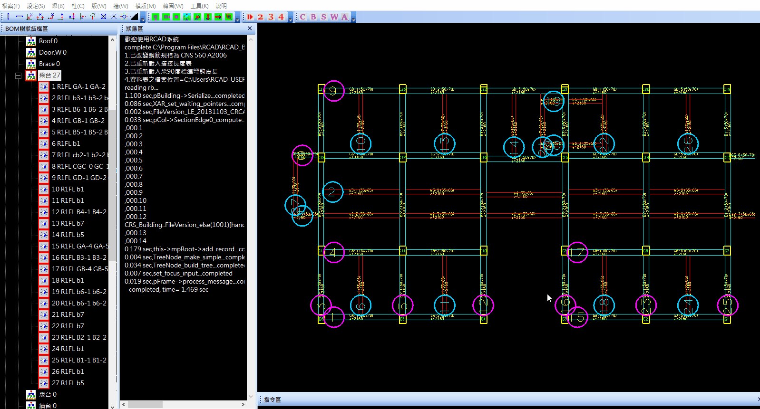This screenshot has height=409, width=760.
Task: Click the icon beside 27 R1FL b5
Action: [x=44, y=383]
